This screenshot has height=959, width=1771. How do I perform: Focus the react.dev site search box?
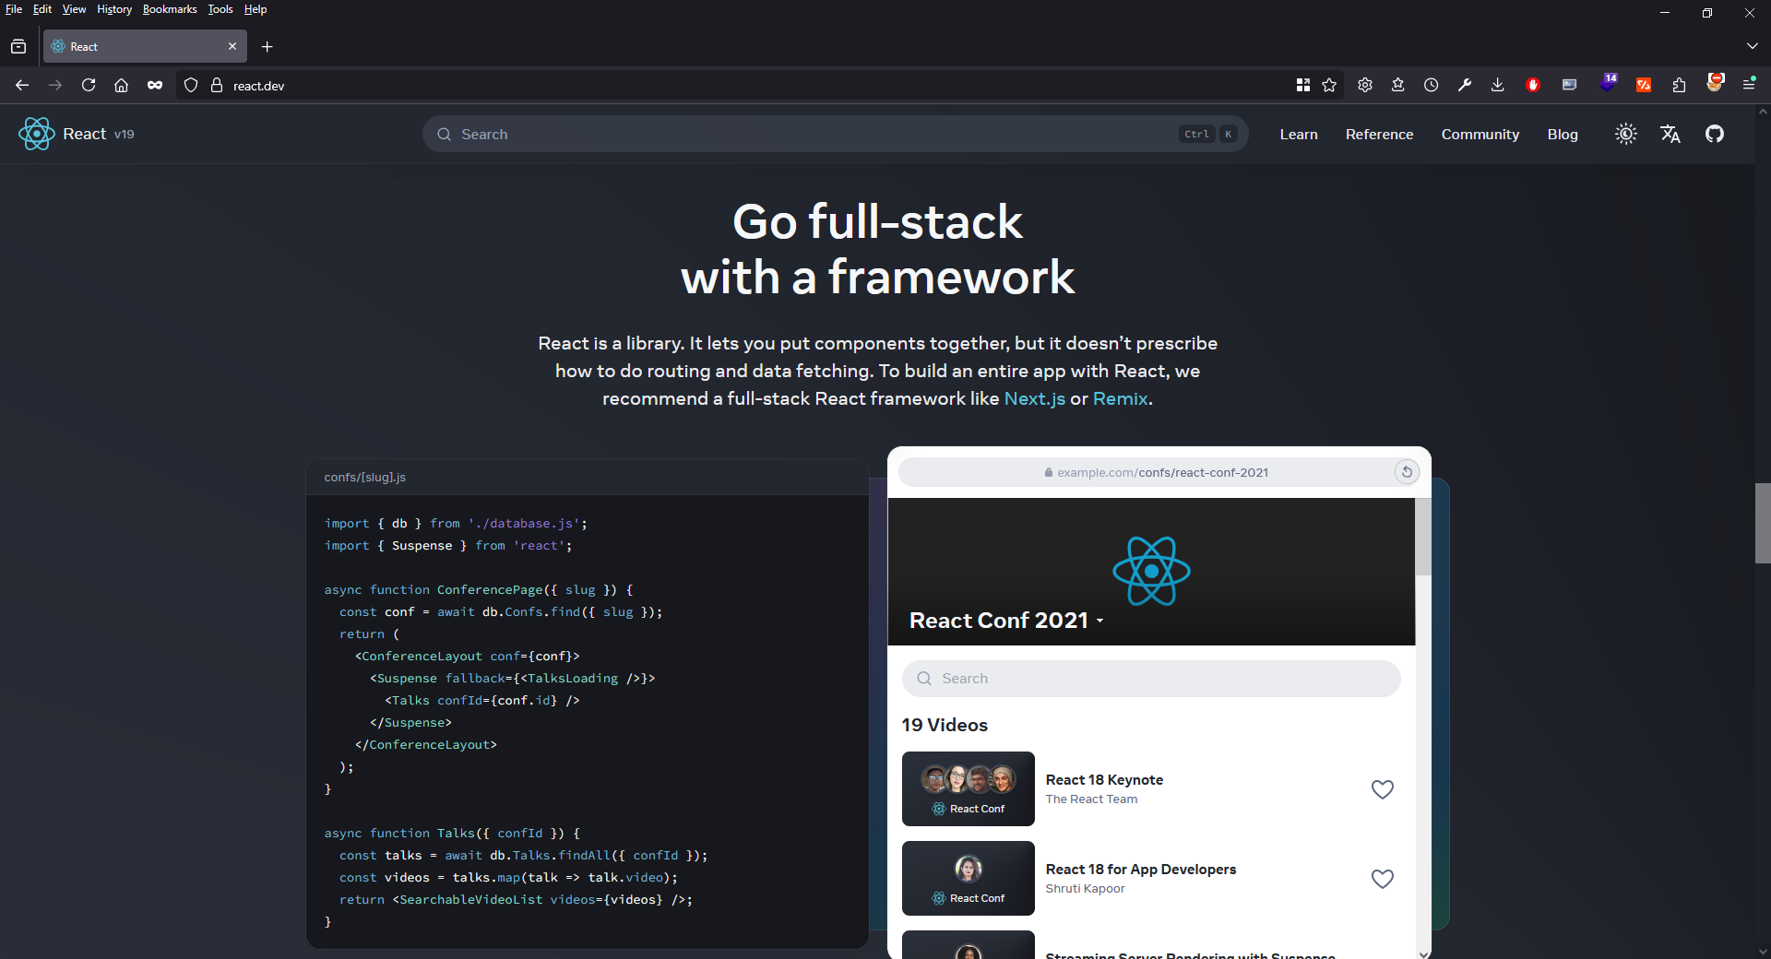pos(835,134)
